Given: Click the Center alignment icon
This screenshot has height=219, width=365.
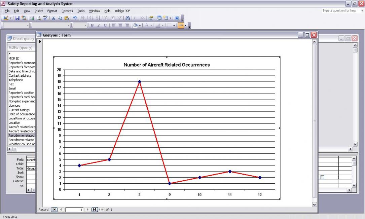Looking at the screenshot, I should (x=120, y=25).
